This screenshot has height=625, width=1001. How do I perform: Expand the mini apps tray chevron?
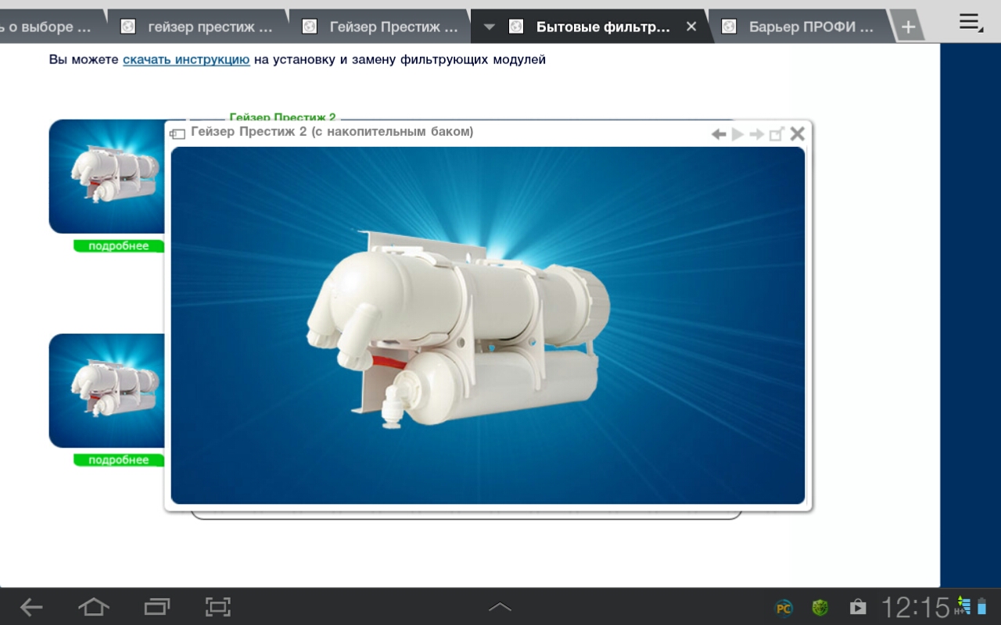(500, 607)
